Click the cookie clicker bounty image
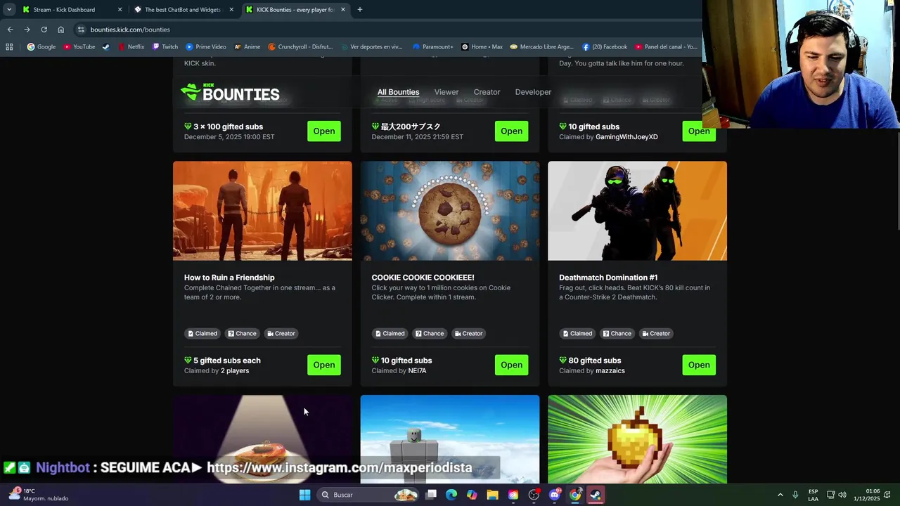The height and width of the screenshot is (506, 900). click(x=450, y=211)
